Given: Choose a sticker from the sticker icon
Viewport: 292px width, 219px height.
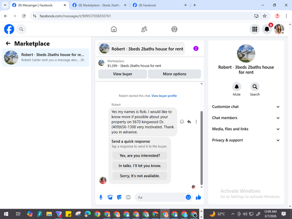Looking at the screenshot, I should pyautogui.click(x=119, y=197).
